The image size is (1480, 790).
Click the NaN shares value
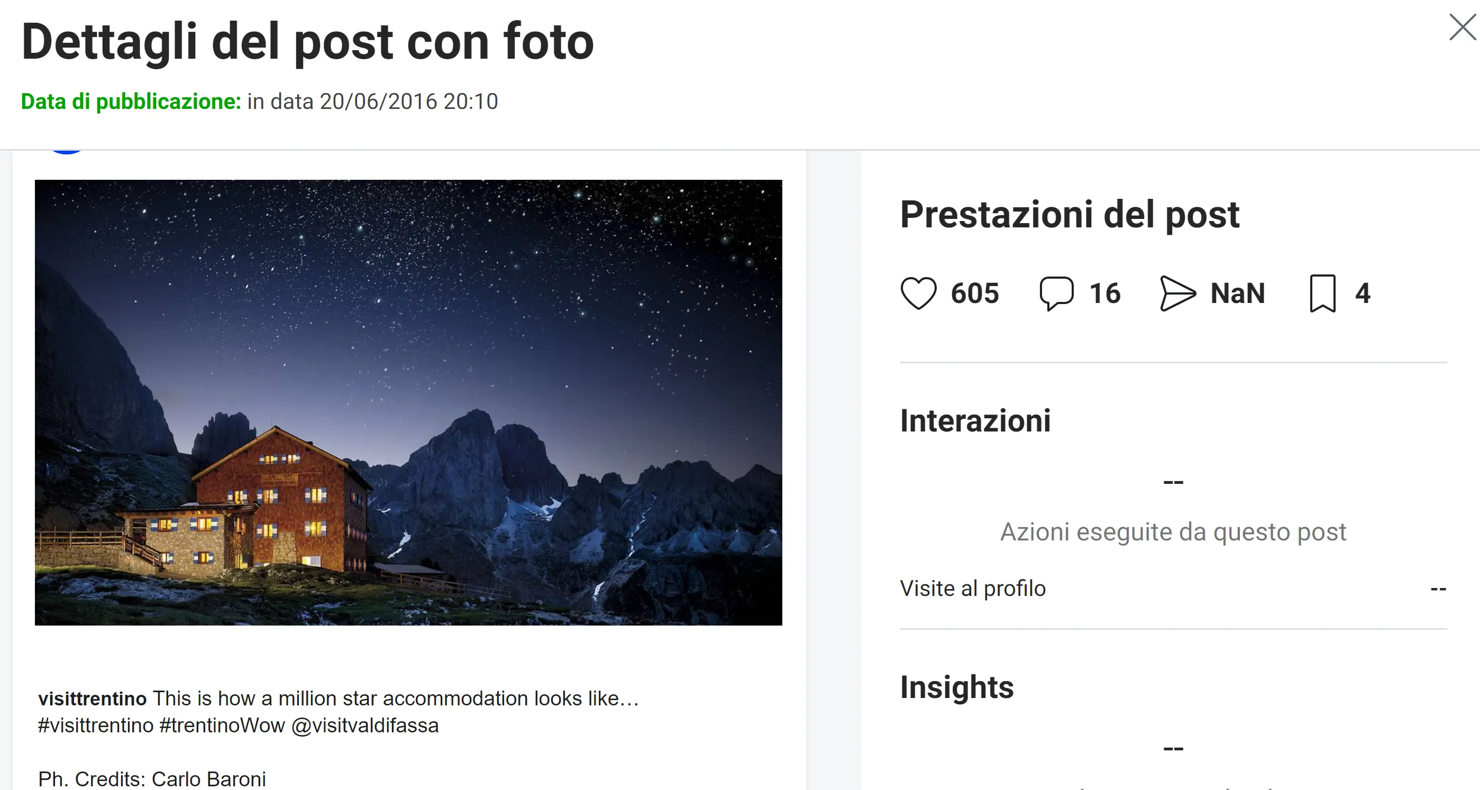(x=1238, y=293)
